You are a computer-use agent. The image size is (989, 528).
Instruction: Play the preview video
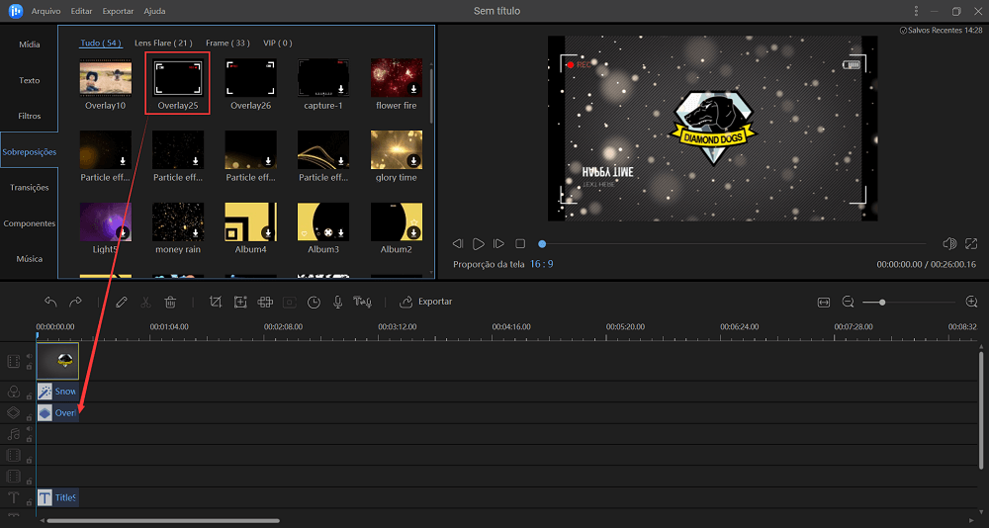point(479,243)
